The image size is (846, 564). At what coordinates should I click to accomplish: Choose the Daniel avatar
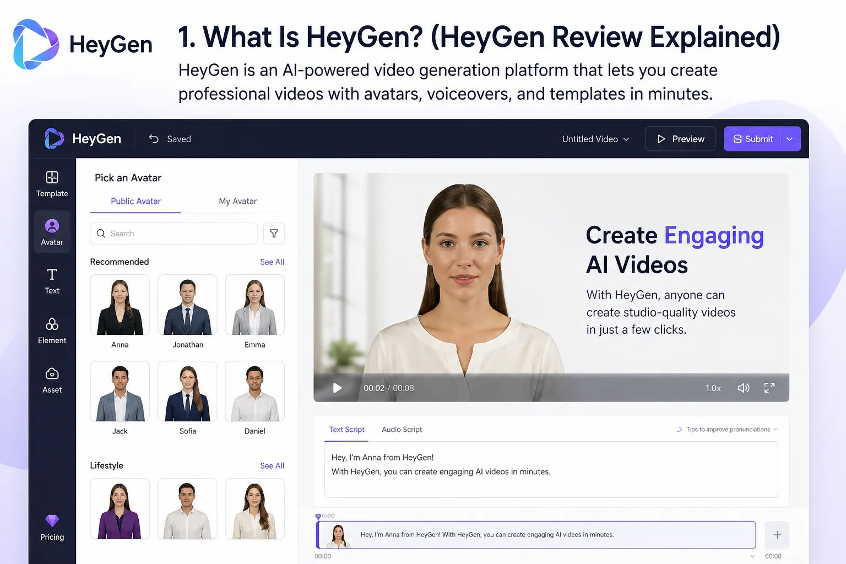(x=254, y=392)
